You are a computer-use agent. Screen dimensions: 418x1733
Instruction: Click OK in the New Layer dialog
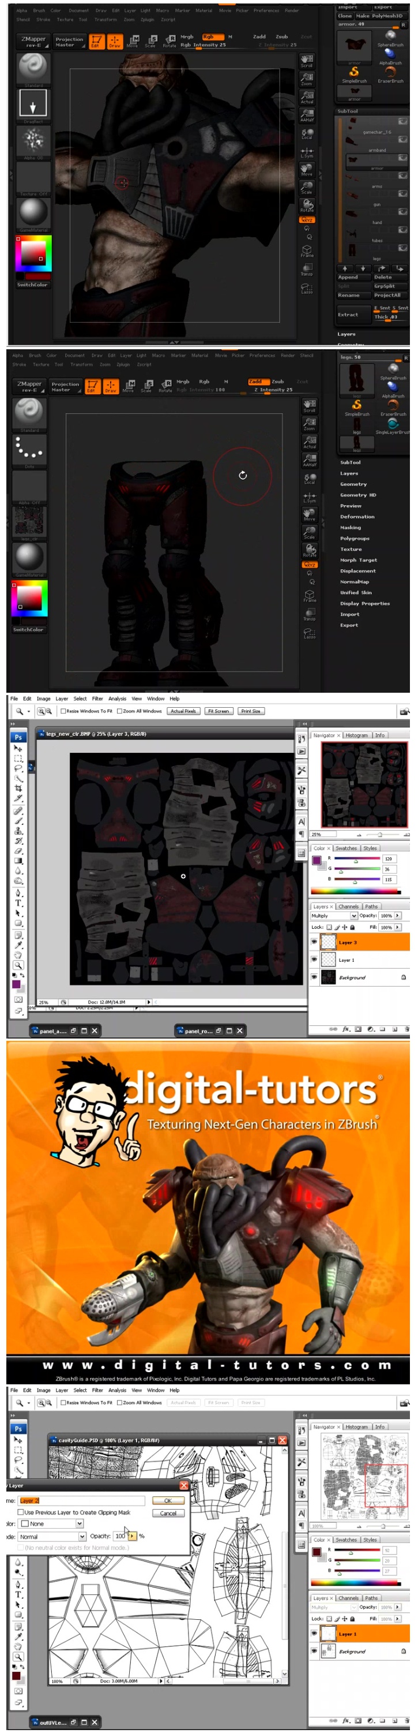pos(168,1500)
